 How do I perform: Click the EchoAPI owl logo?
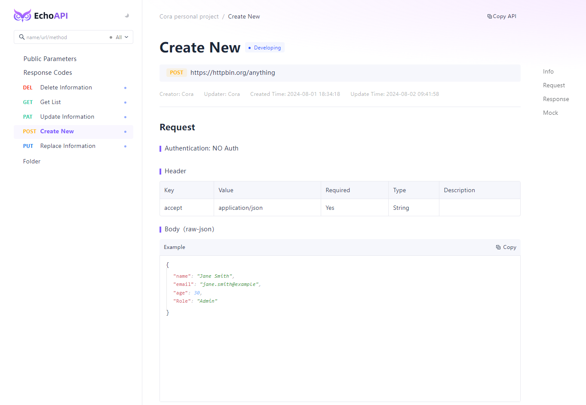click(x=22, y=15)
